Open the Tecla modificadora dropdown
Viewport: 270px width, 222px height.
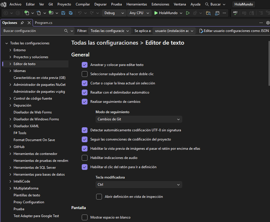point(139,184)
